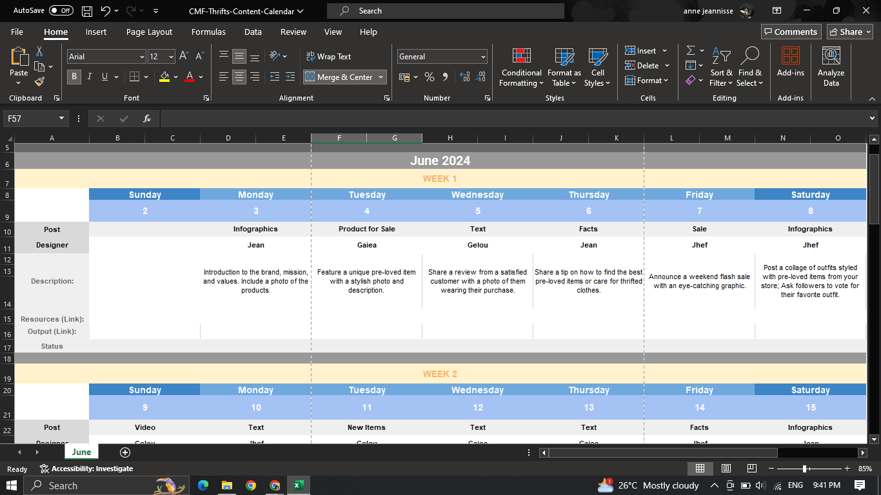Viewport: 881px width, 495px height.
Task: Expand the Find & Select menu
Action: tap(750, 66)
